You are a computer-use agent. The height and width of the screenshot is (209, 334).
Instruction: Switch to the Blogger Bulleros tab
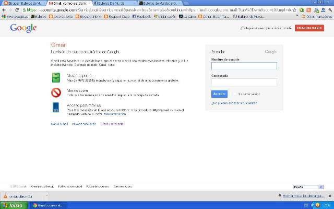(x=23, y=3)
